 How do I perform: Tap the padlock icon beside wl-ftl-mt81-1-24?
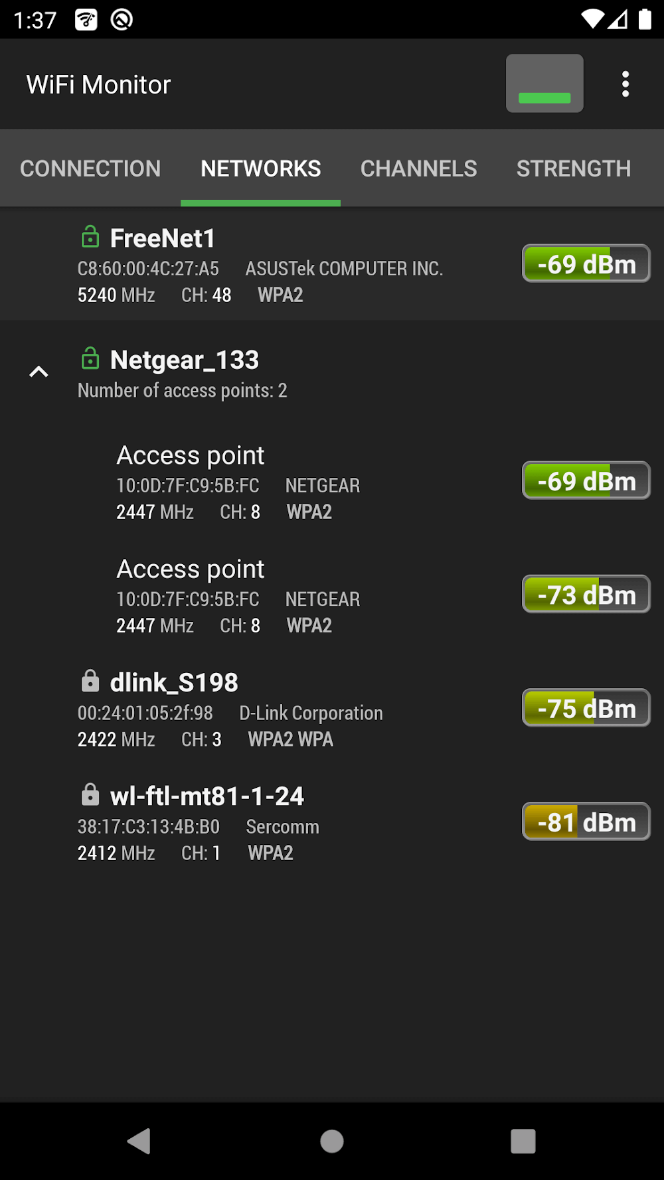[90, 794]
